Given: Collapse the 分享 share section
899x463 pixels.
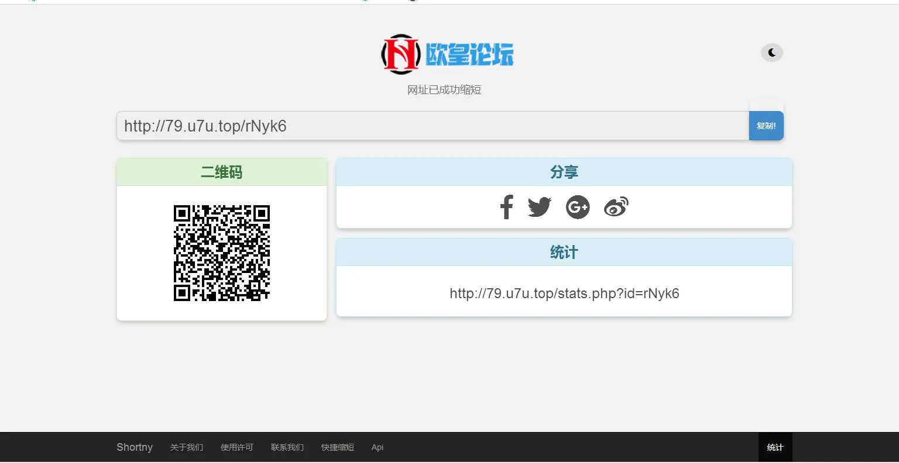Looking at the screenshot, I should 564,172.
